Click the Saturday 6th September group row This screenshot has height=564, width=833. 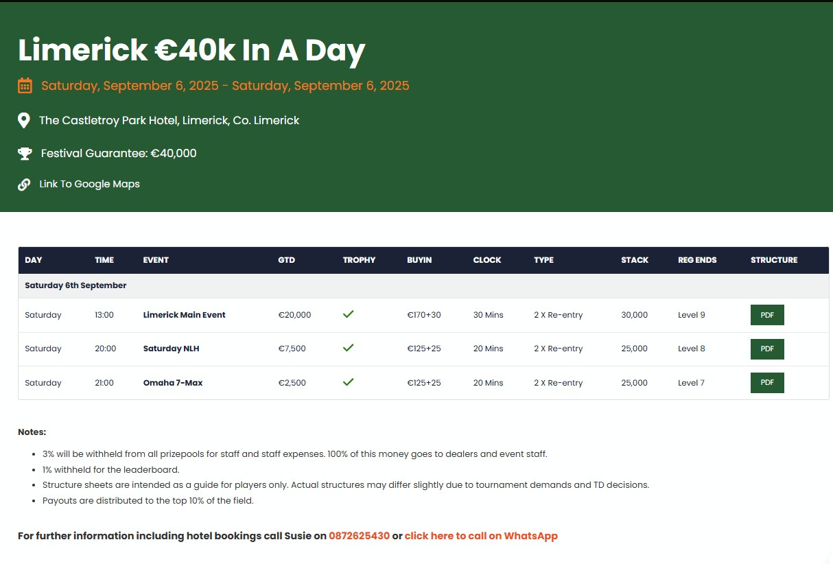point(423,285)
